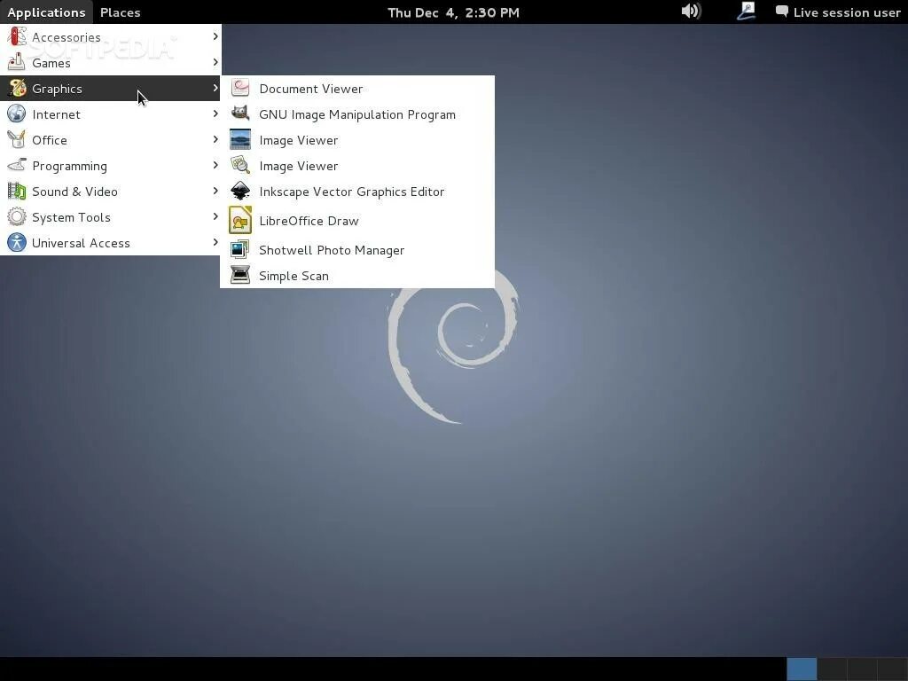Click the first Image Viewer landscape icon
The width and height of the screenshot is (908, 681).
[240, 139]
